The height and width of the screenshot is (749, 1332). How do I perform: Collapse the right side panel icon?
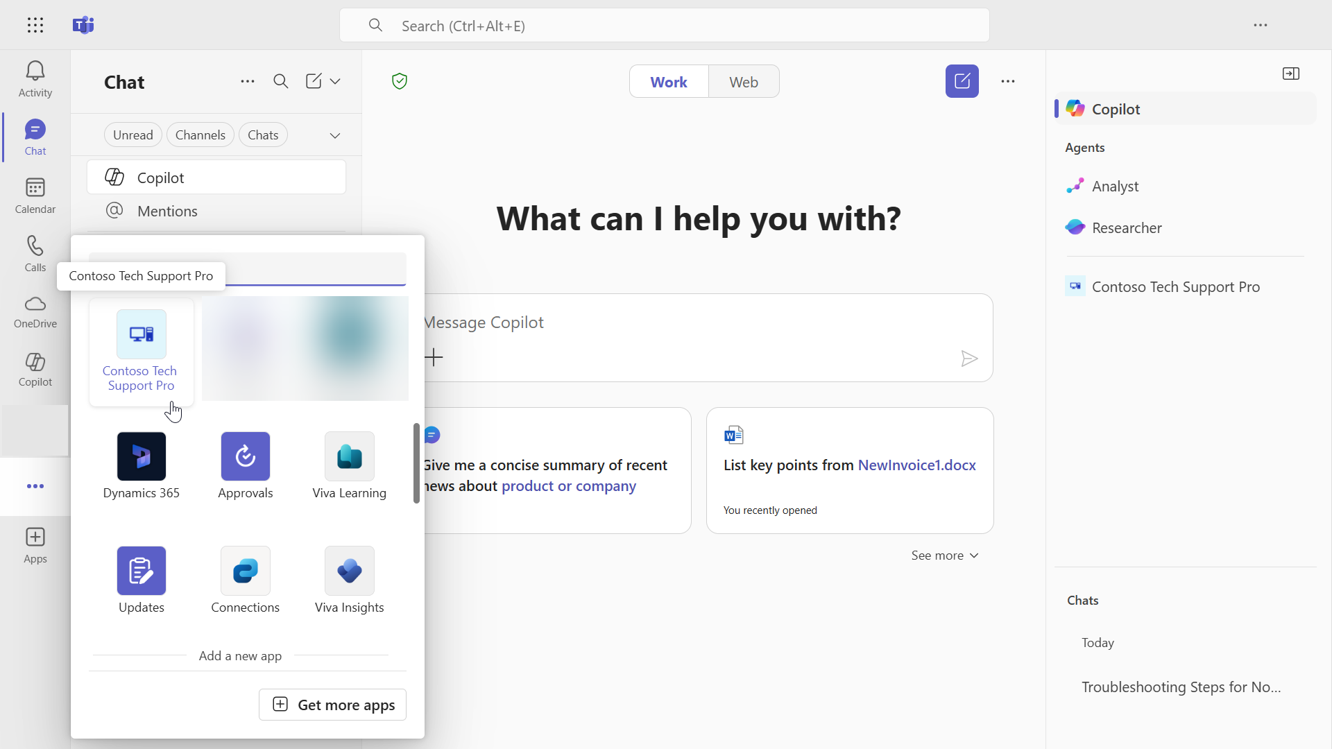click(x=1291, y=74)
